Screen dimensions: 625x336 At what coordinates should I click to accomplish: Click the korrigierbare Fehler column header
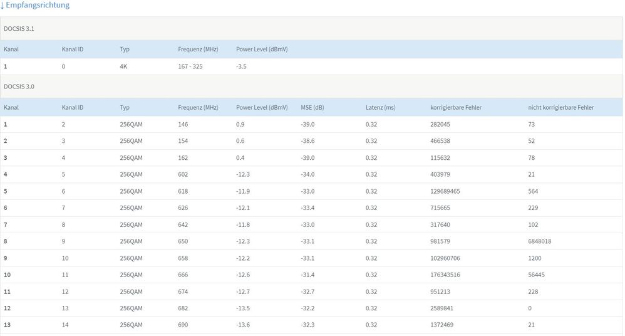(456, 107)
